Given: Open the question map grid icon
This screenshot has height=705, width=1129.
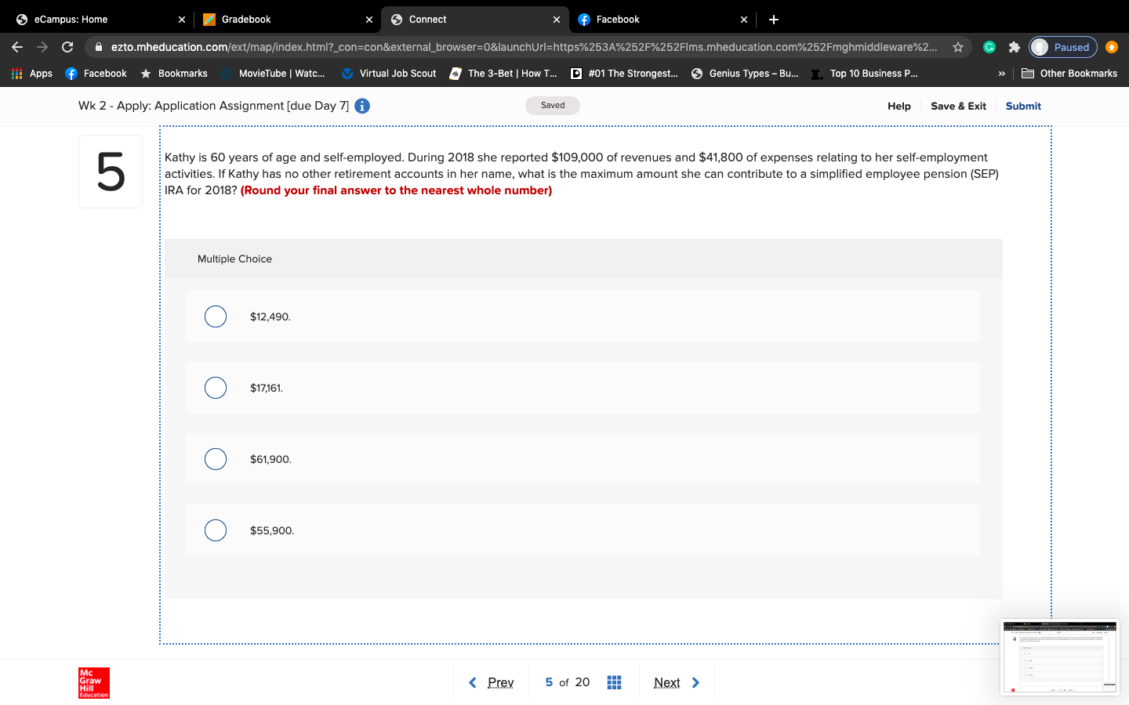Looking at the screenshot, I should pos(614,681).
